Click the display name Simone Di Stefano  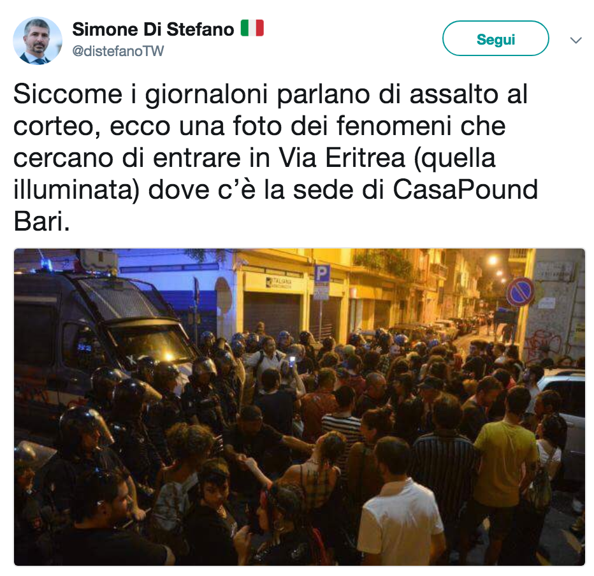[x=153, y=29]
